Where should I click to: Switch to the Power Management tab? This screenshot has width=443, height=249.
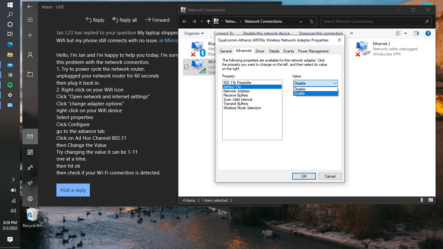pos(313,51)
